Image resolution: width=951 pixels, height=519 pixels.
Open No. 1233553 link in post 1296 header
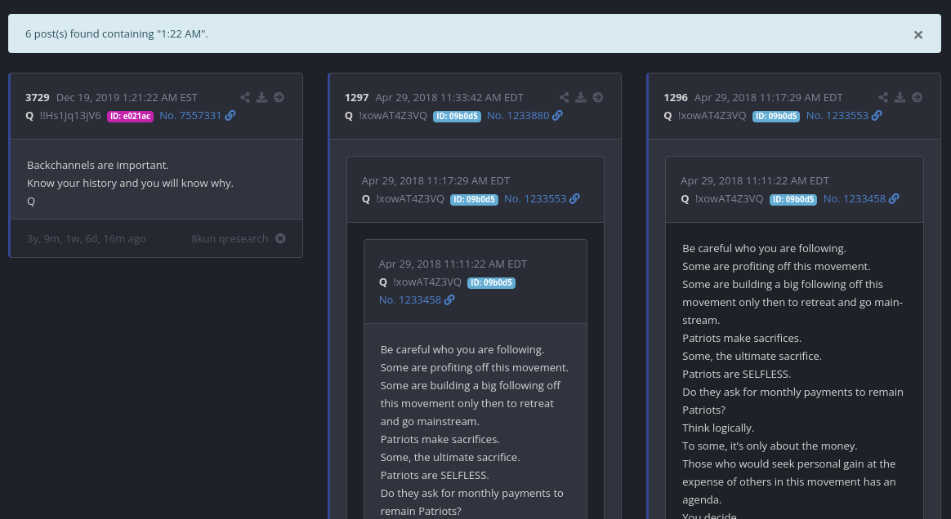837,116
